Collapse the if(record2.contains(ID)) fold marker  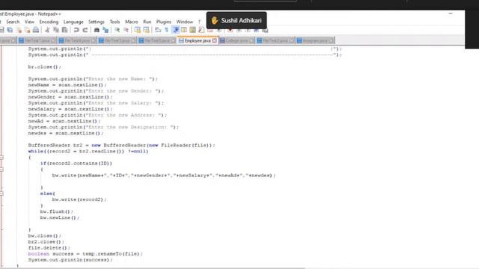coord(1,170)
